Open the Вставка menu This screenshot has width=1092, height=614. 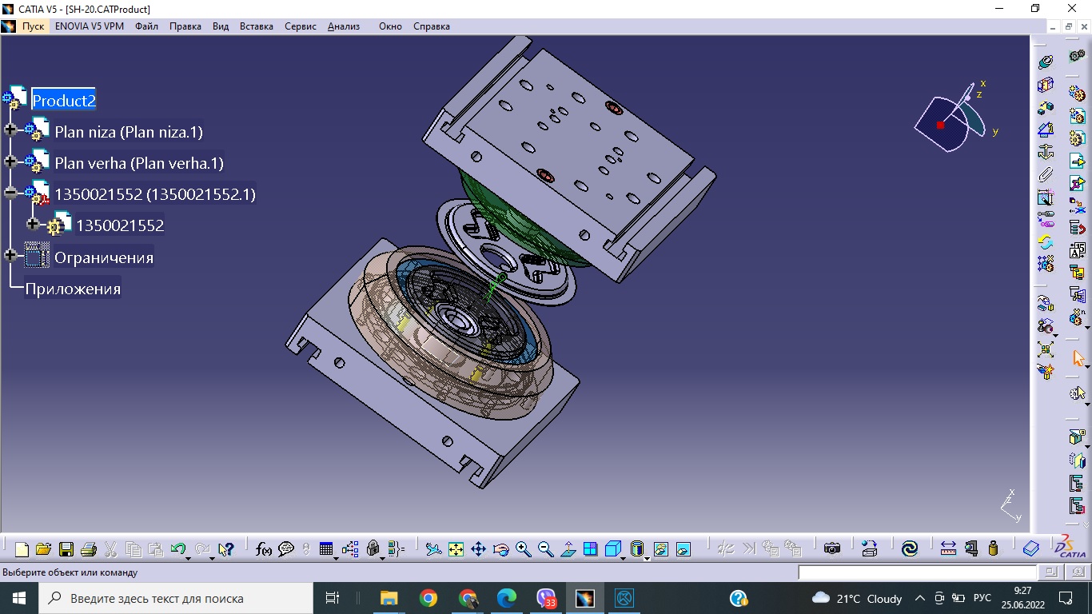pyautogui.click(x=256, y=26)
